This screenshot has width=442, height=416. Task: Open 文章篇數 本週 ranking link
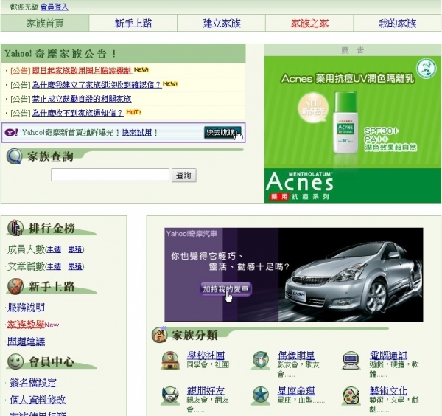point(54,266)
